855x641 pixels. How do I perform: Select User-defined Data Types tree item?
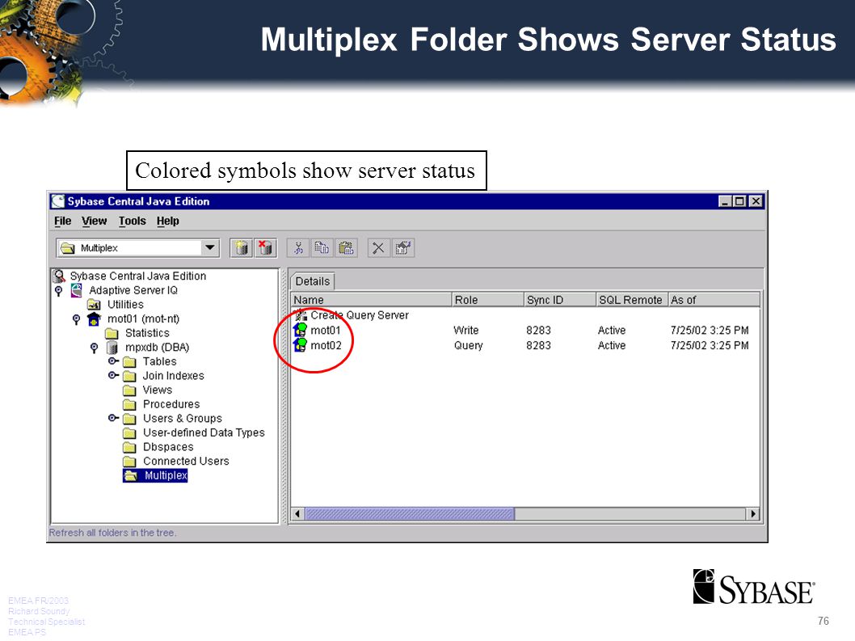click(x=204, y=432)
